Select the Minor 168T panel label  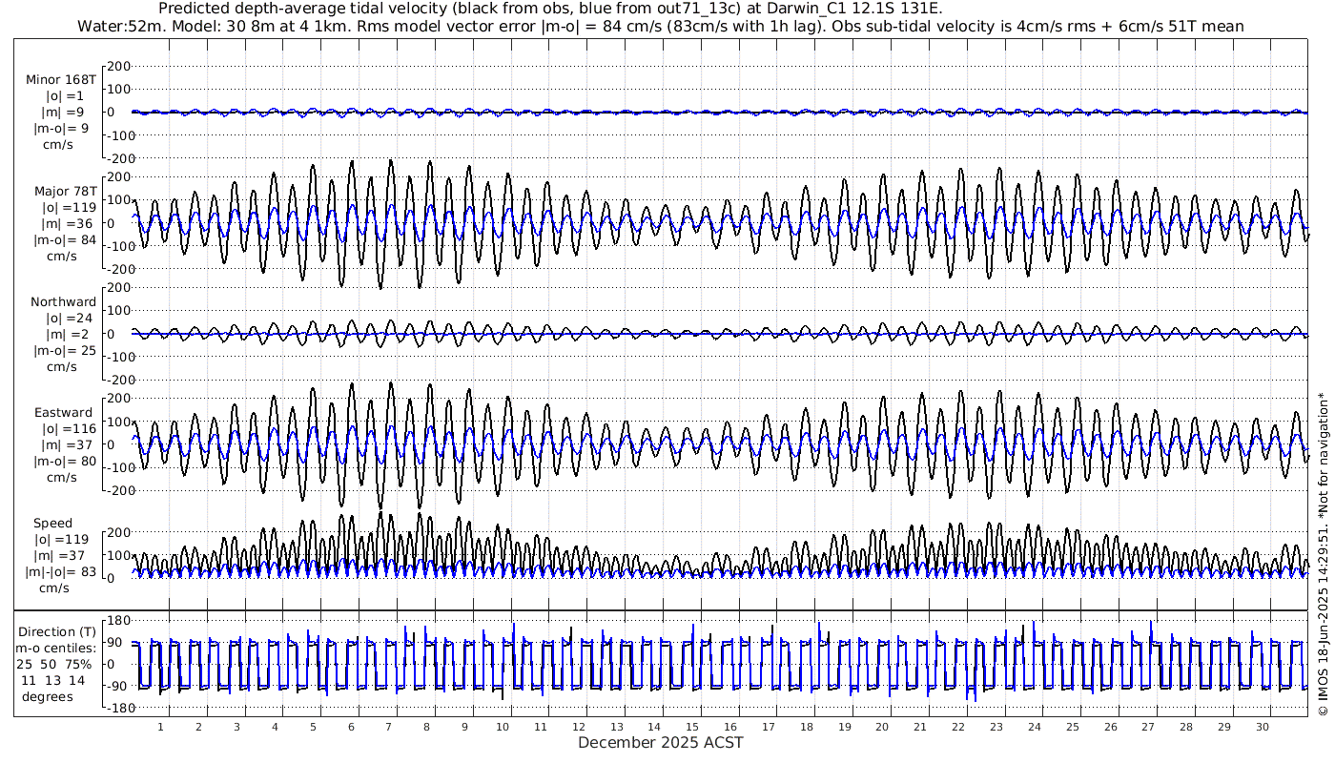point(61,80)
